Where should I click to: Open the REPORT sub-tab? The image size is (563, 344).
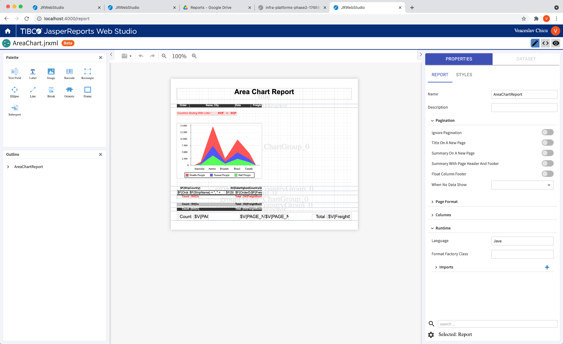440,75
